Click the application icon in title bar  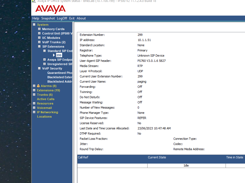point(34,1)
